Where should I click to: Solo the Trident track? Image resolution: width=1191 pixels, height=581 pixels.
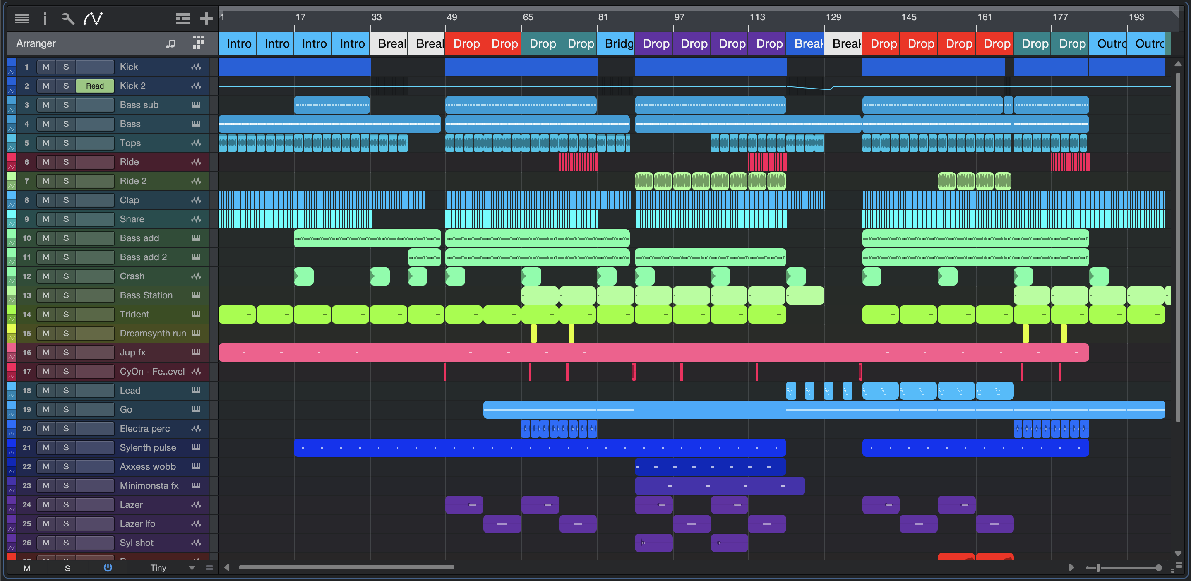pos(66,315)
